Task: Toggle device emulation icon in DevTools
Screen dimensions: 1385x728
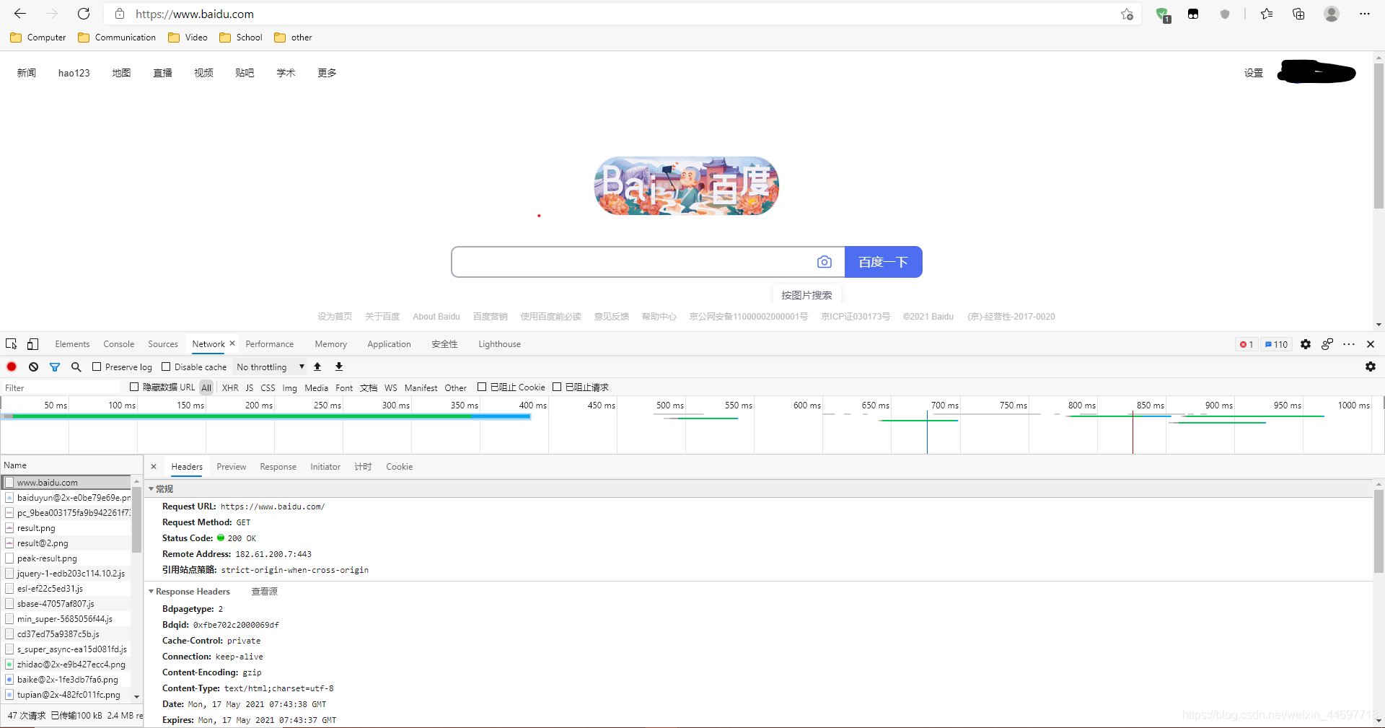Action: pyautogui.click(x=32, y=344)
